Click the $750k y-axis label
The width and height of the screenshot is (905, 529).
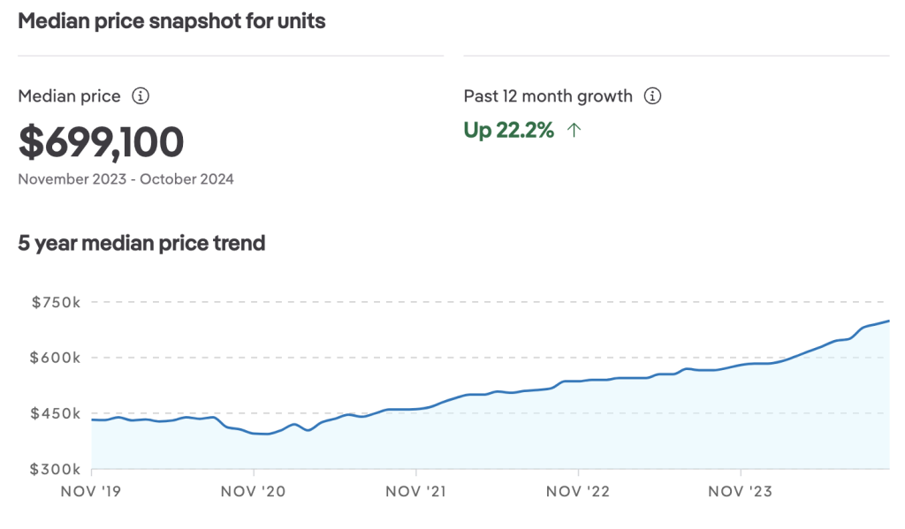click(x=56, y=302)
